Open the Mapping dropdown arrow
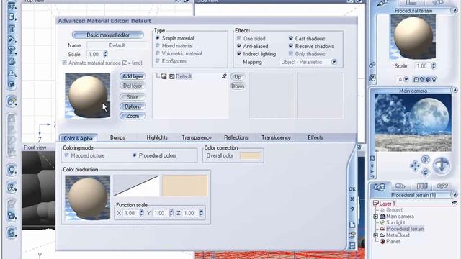 [x=334, y=62]
